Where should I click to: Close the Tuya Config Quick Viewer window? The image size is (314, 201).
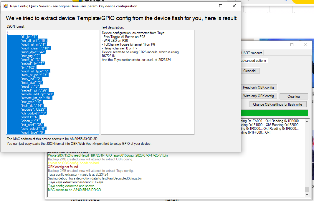click(x=234, y=6)
